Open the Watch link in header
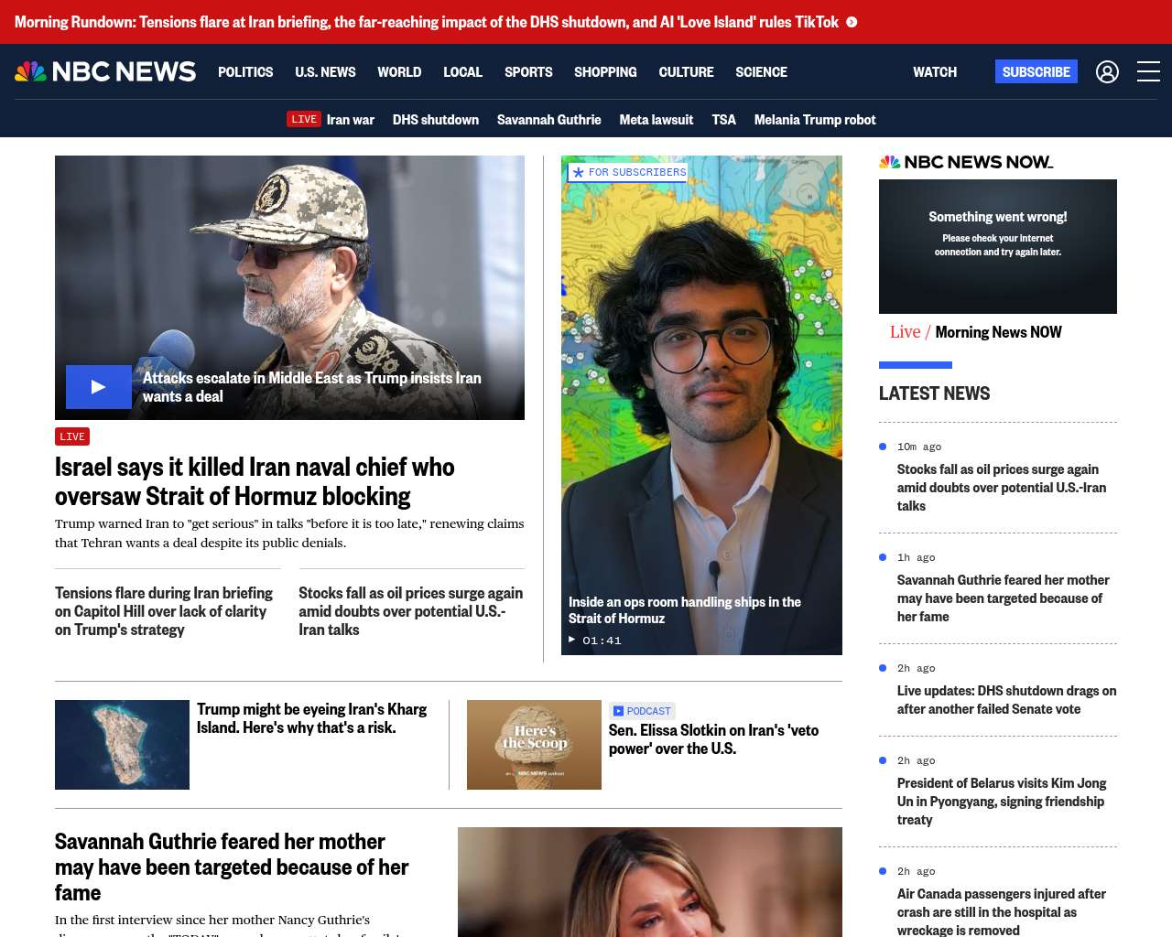The height and width of the screenshot is (937, 1172). pos(934,71)
